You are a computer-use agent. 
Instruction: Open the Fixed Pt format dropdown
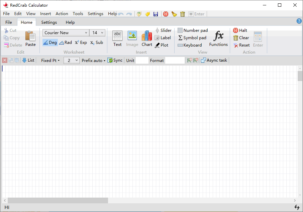point(50,61)
